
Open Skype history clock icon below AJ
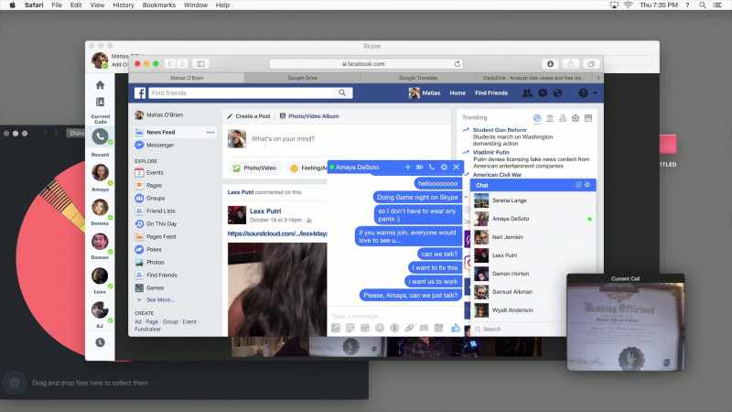[x=100, y=342]
